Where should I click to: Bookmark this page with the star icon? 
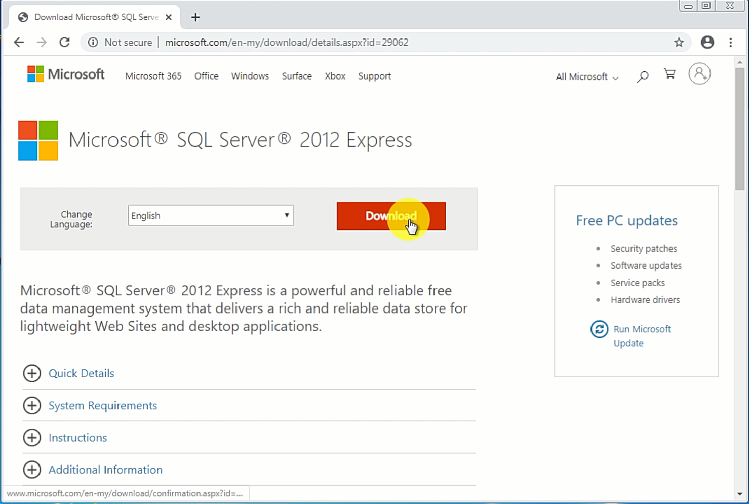pos(679,43)
